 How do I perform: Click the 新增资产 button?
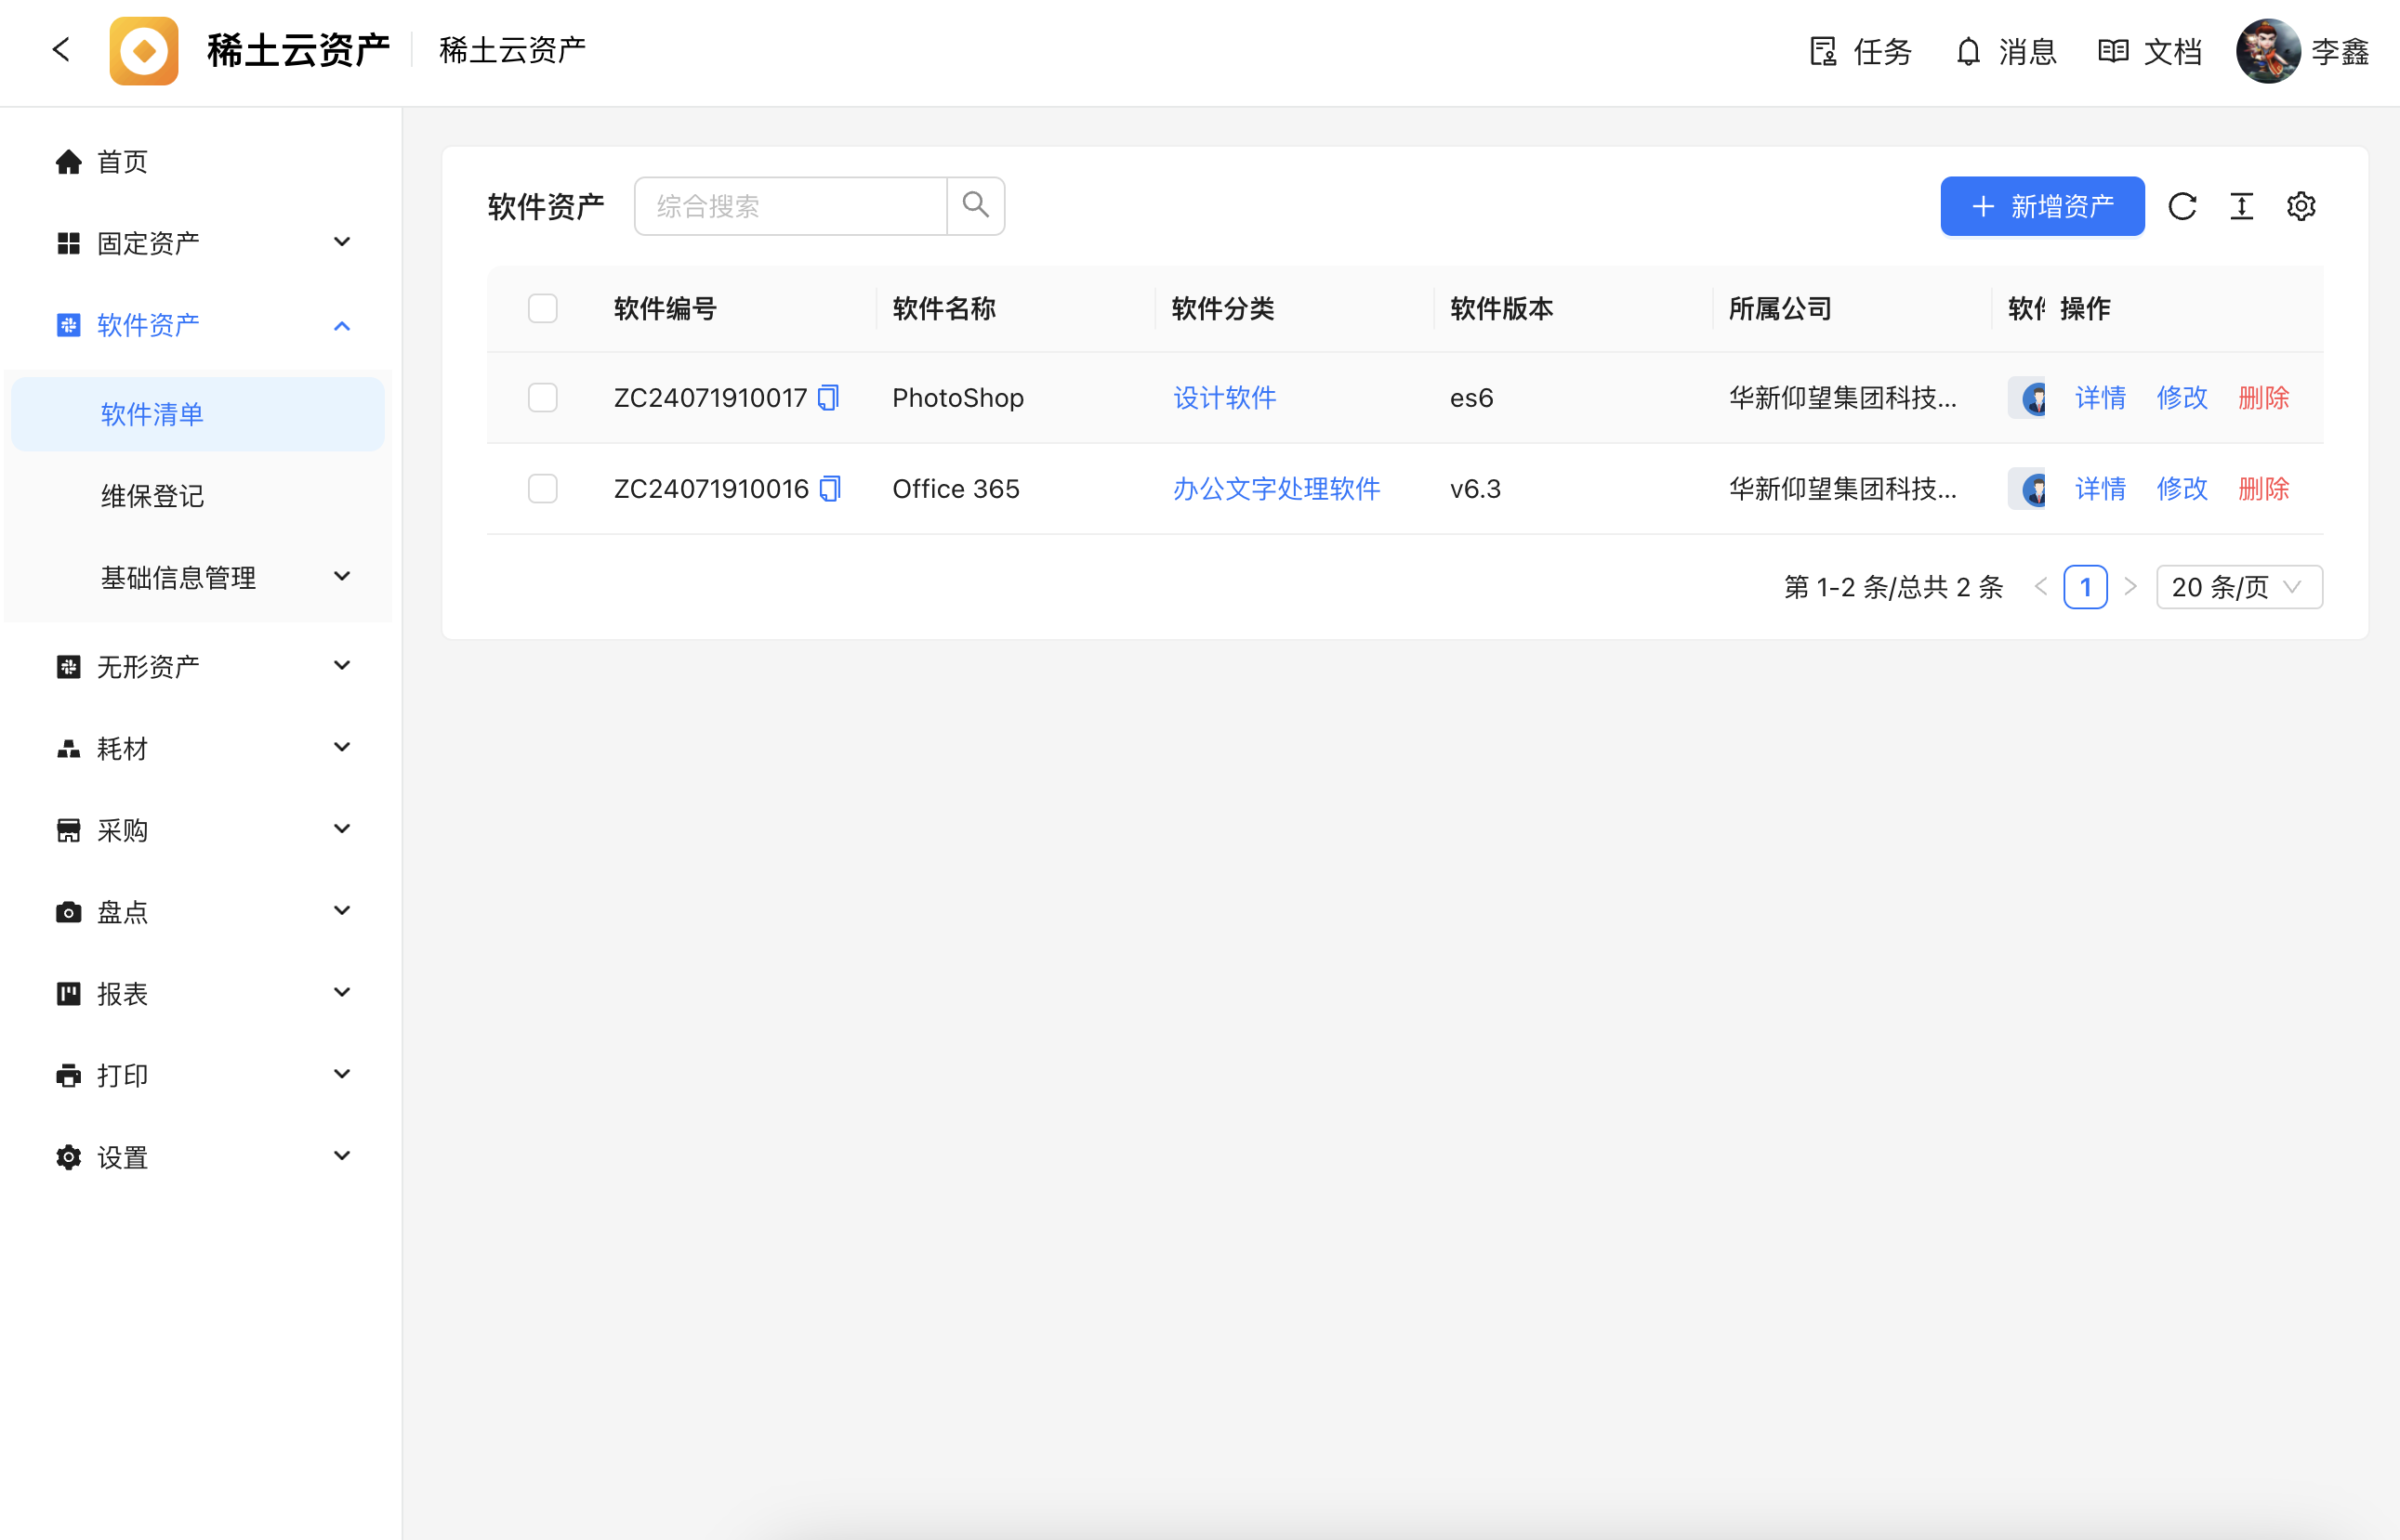(2042, 206)
